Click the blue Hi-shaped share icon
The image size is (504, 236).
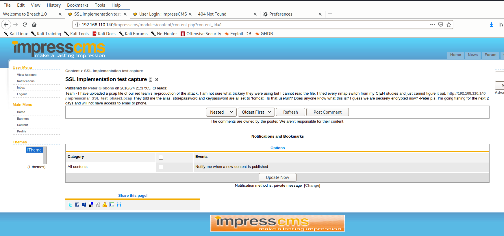[x=119, y=205]
